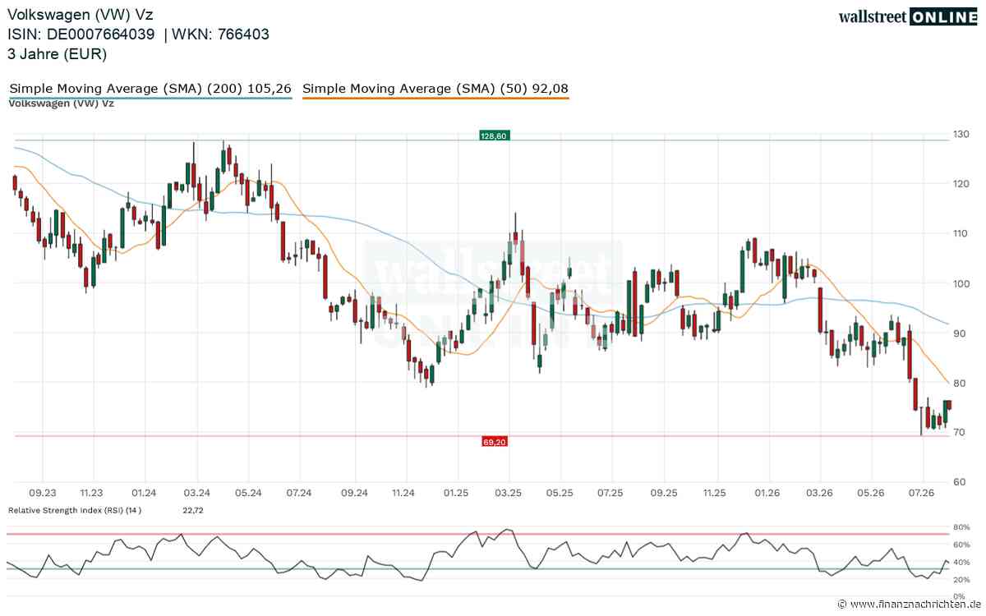Viewport: 986px width, 616px height.
Task: Click the Volkswagen (VW) Vz title
Action: 81,15
